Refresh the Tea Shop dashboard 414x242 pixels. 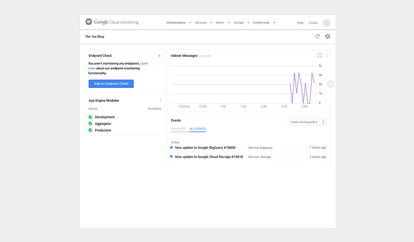coord(318,36)
